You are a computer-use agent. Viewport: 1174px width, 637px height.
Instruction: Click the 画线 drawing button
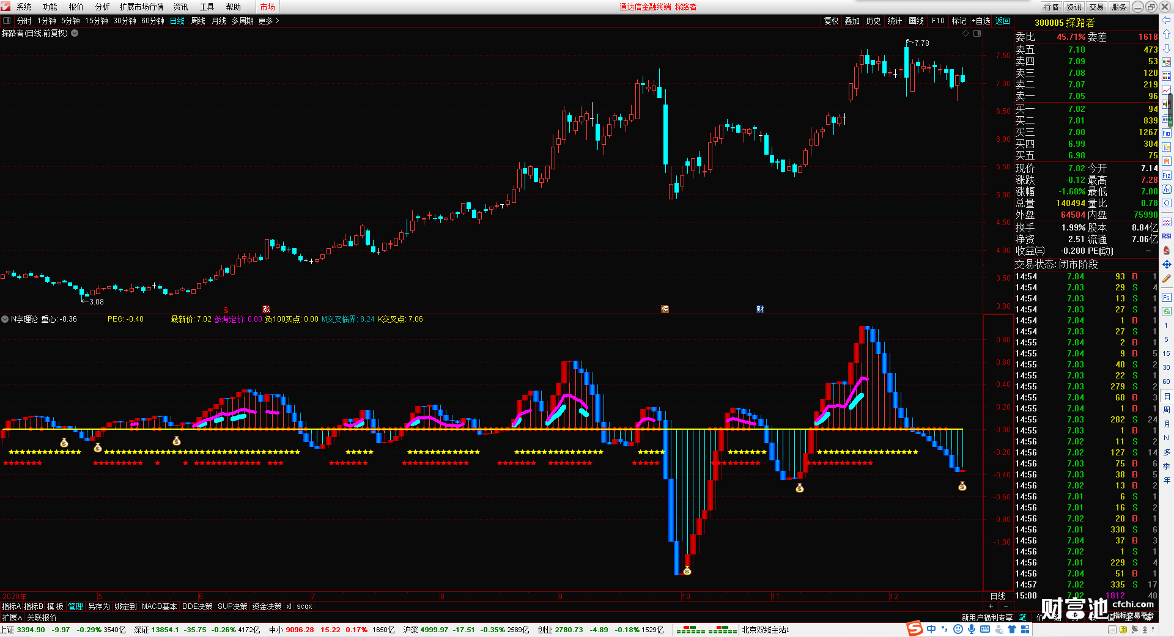coord(917,21)
